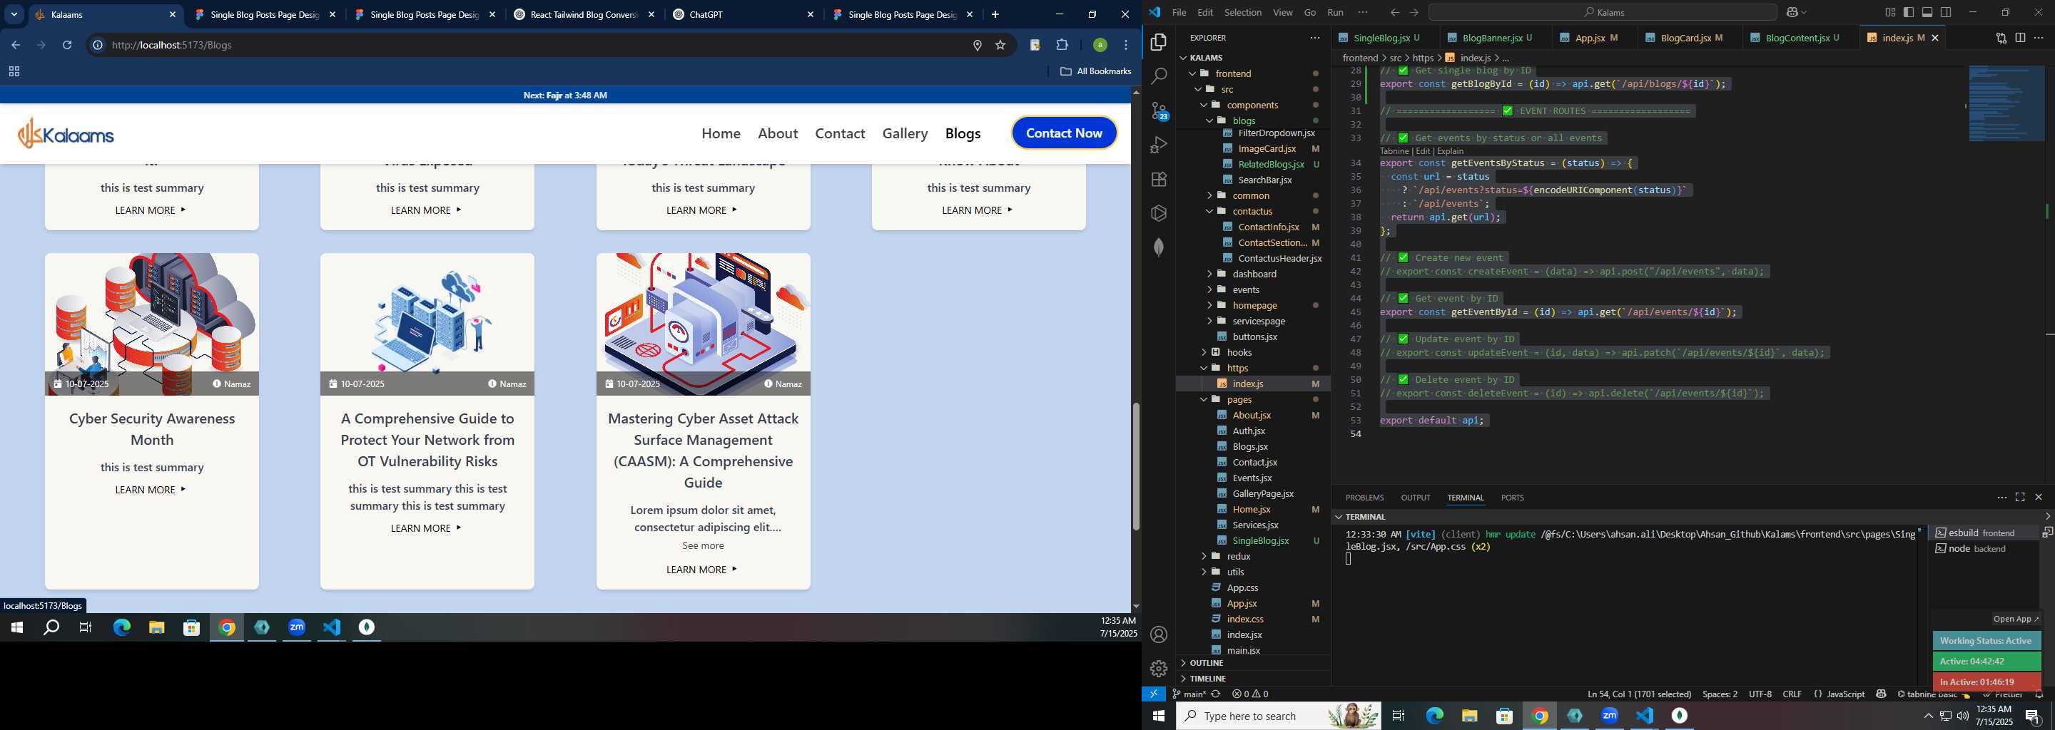2055x730 pixels.
Task: Click the code minimap in the editor
Action: tap(2005, 103)
